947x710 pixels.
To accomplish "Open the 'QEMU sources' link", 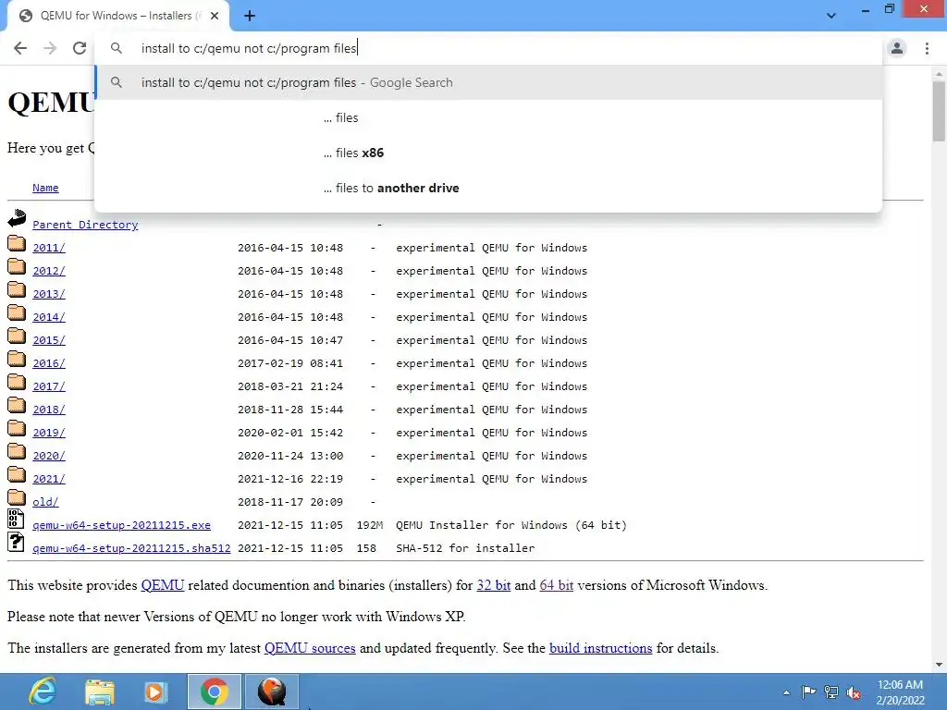I will 310,648.
